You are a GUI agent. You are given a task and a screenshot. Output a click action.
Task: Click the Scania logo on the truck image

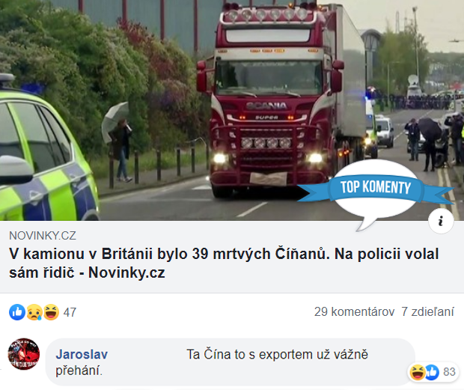pos(266,106)
